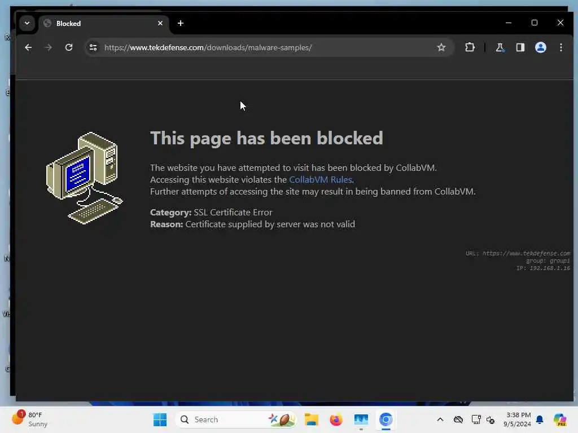578x433 pixels.
Task: Bookmark this page with the star icon
Action: [x=441, y=47]
